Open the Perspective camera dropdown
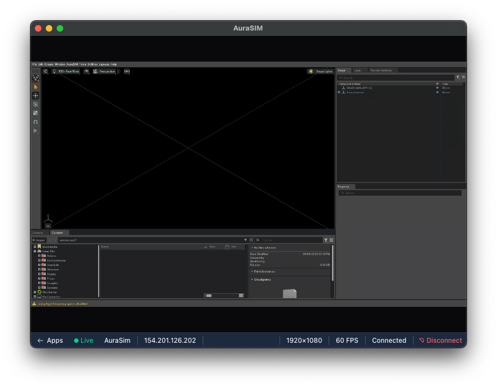 (x=107, y=71)
